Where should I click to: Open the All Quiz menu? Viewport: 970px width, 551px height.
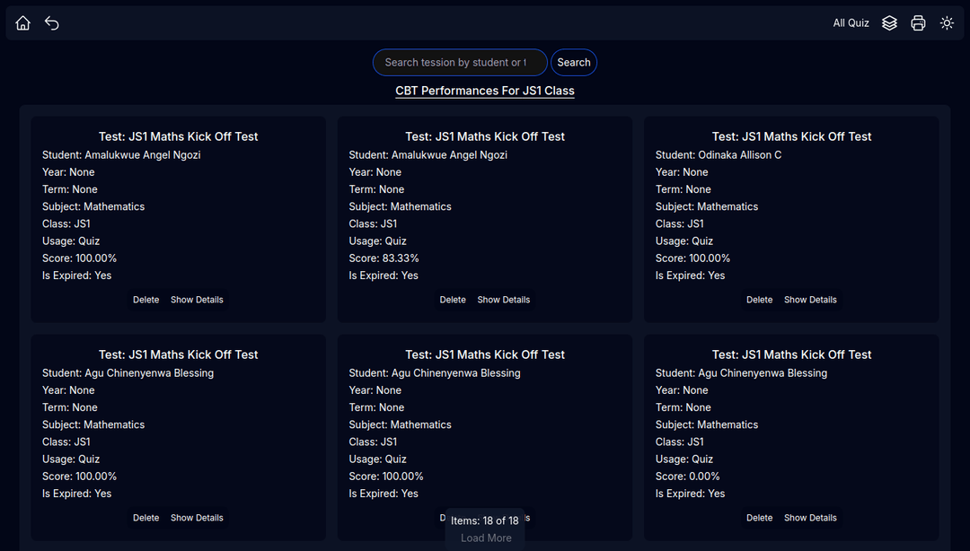coord(851,22)
